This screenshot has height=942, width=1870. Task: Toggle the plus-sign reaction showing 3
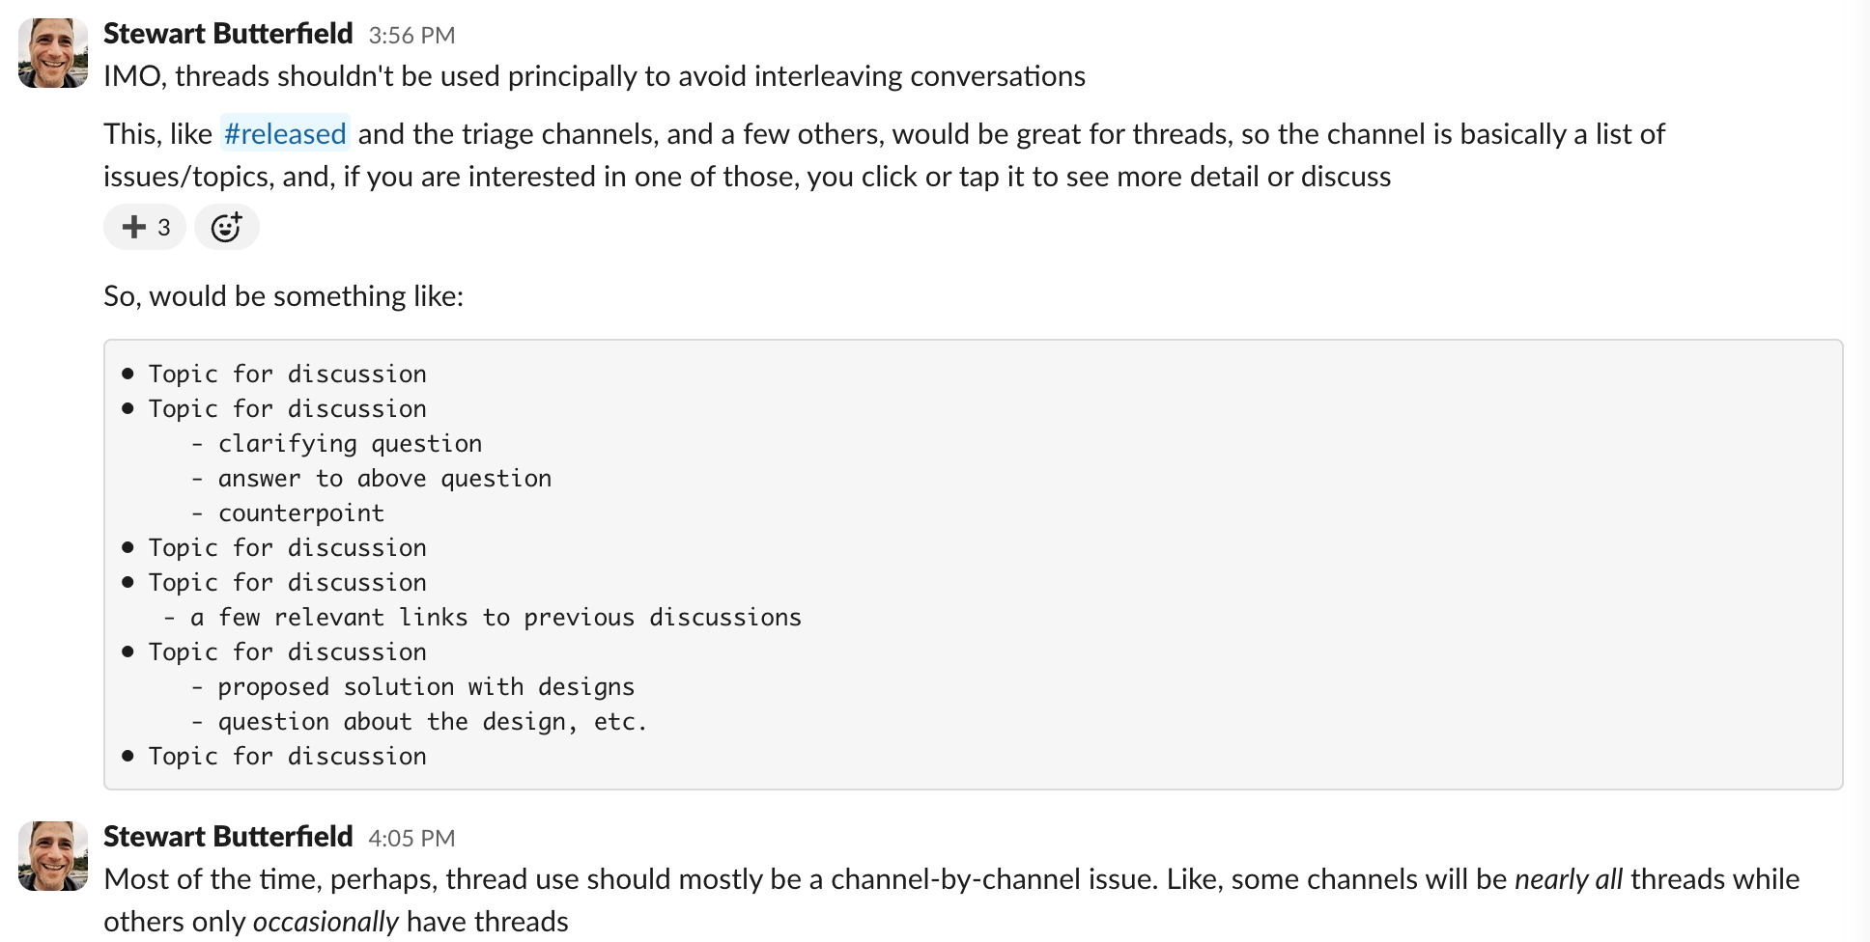145,228
